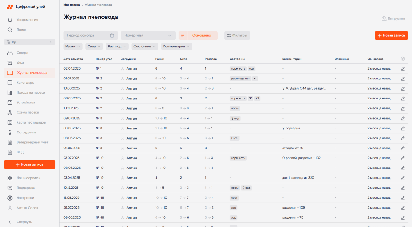The height and width of the screenshot is (227, 412).
Task: Edit the 10.06.2025 hive № 2 entry
Action: (403, 89)
